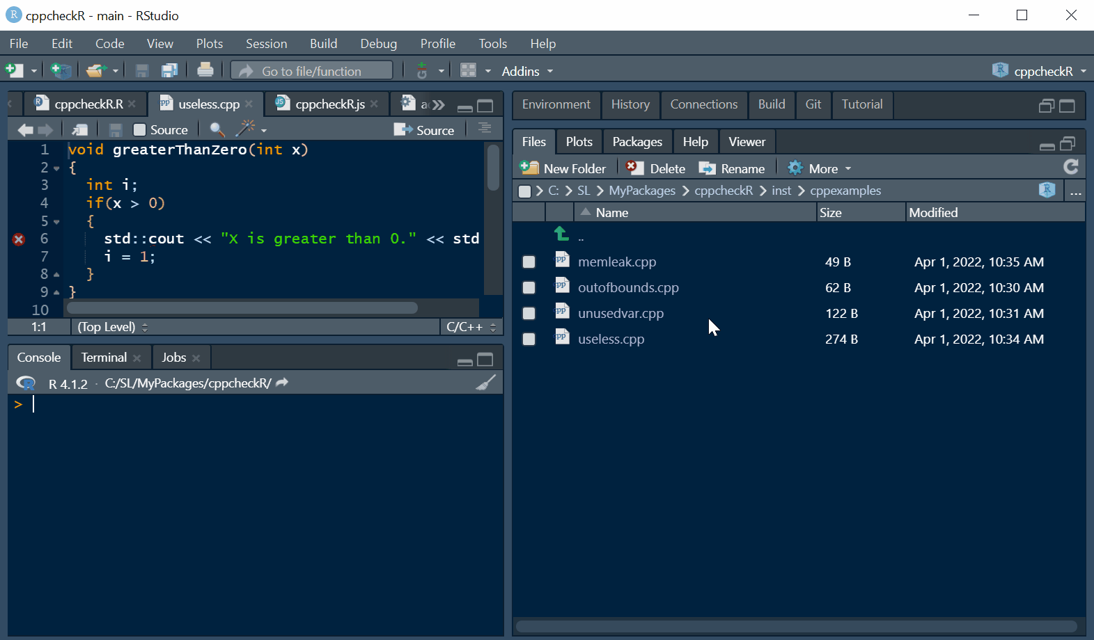Refresh the file listing
Viewport: 1094px width, 640px height.
tap(1071, 167)
